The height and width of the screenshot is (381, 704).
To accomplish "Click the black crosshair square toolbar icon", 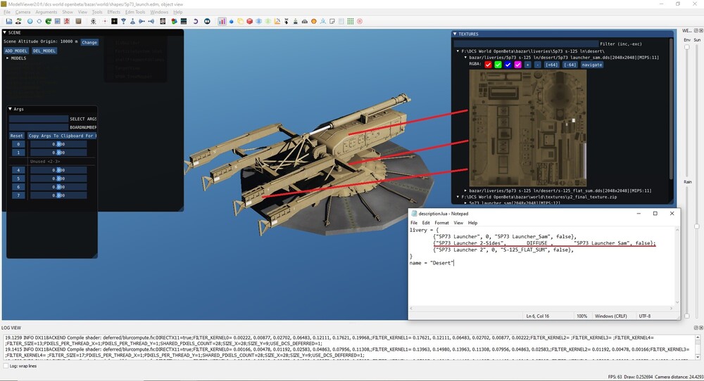I will click(114, 21).
